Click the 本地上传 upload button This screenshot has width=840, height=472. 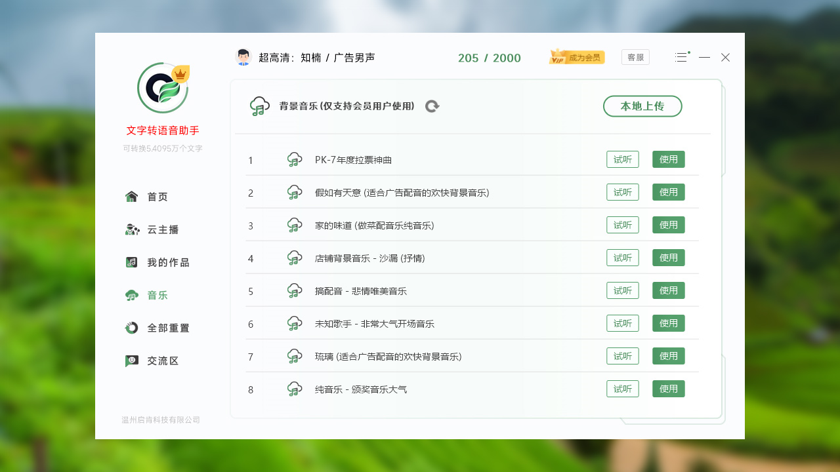click(642, 106)
